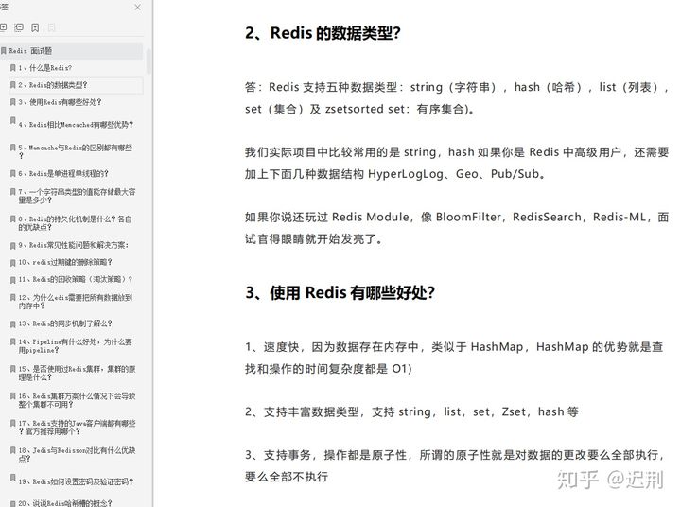
Task: Click the bookmark icon beside '13、Redis的同步机制了解么?'
Action: (x=13, y=323)
